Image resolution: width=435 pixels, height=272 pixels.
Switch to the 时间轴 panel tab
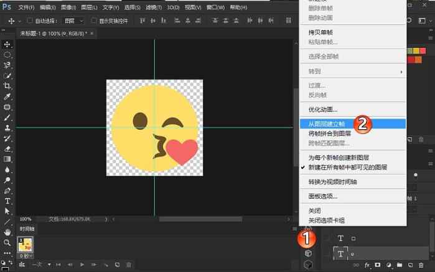27,229
